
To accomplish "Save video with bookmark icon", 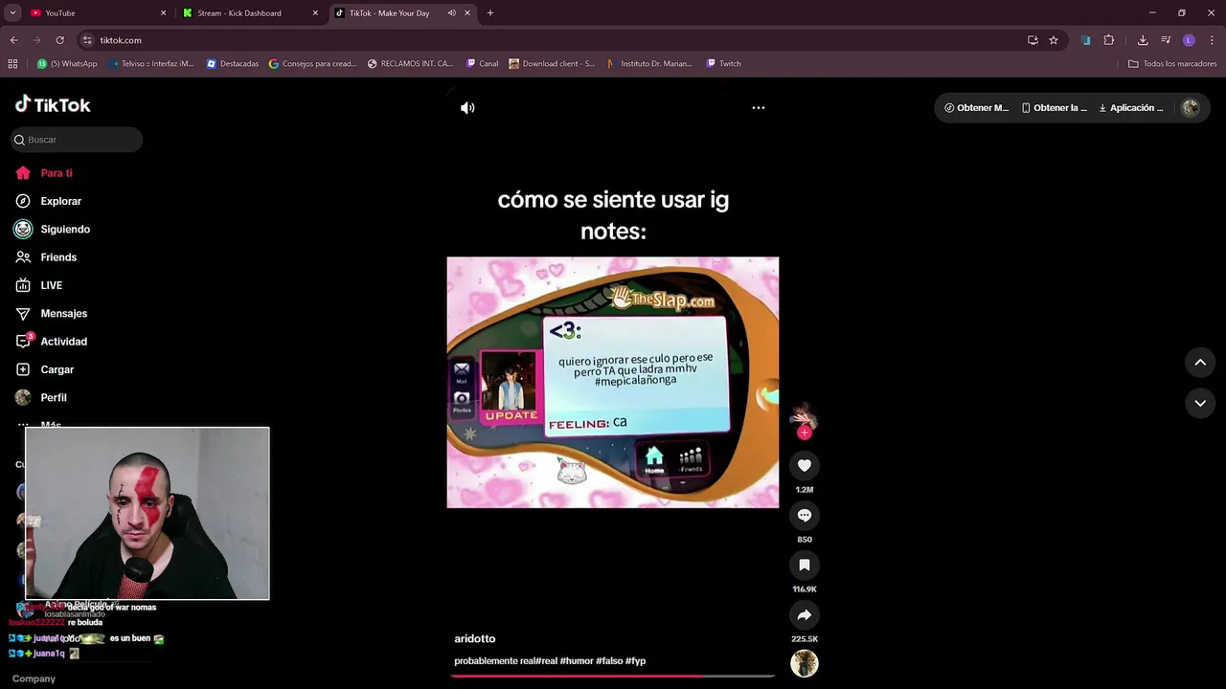I will point(805,565).
